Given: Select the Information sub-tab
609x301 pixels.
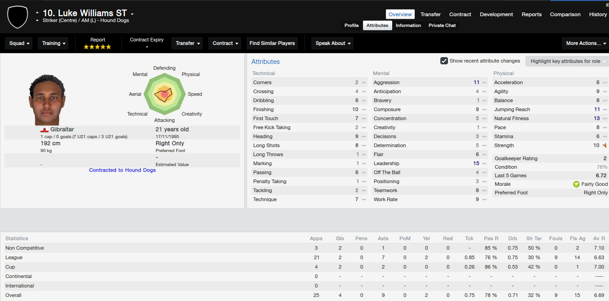Looking at the screenshot, I should (408, 25).
